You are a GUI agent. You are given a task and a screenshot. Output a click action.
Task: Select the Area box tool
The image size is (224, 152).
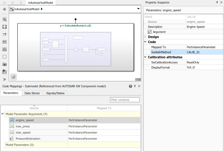4,57
